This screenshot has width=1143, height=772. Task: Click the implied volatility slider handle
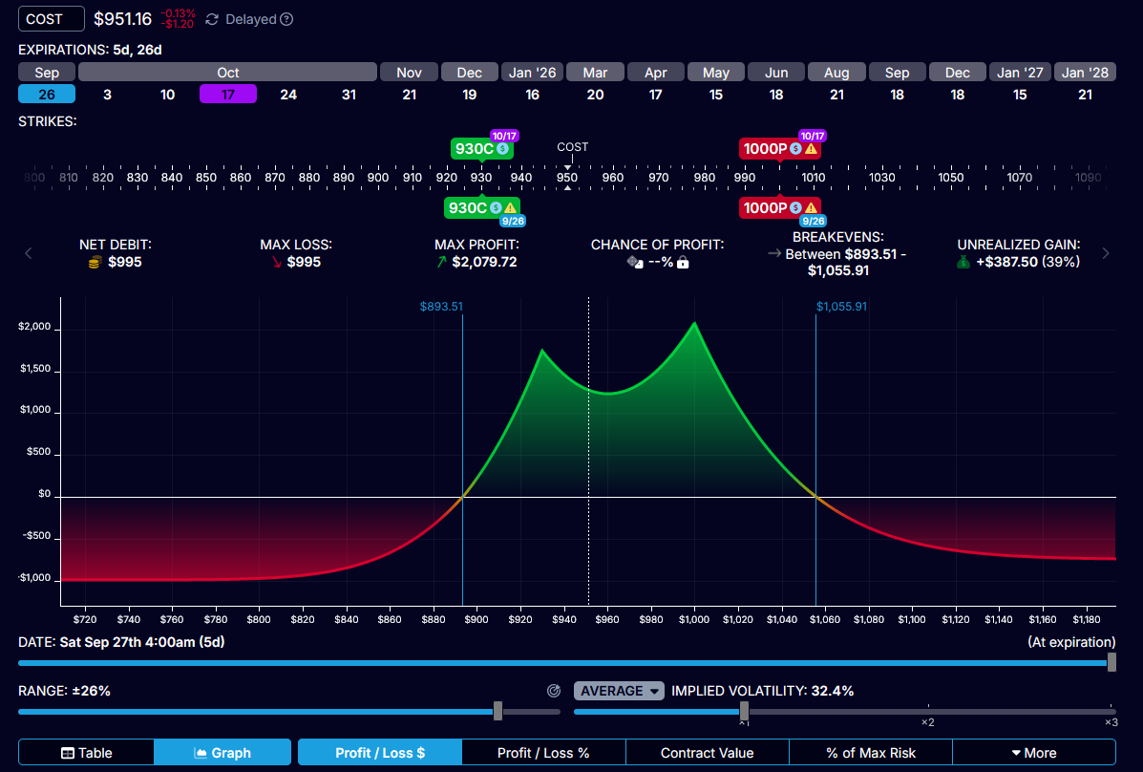click(x=744, y=711)
